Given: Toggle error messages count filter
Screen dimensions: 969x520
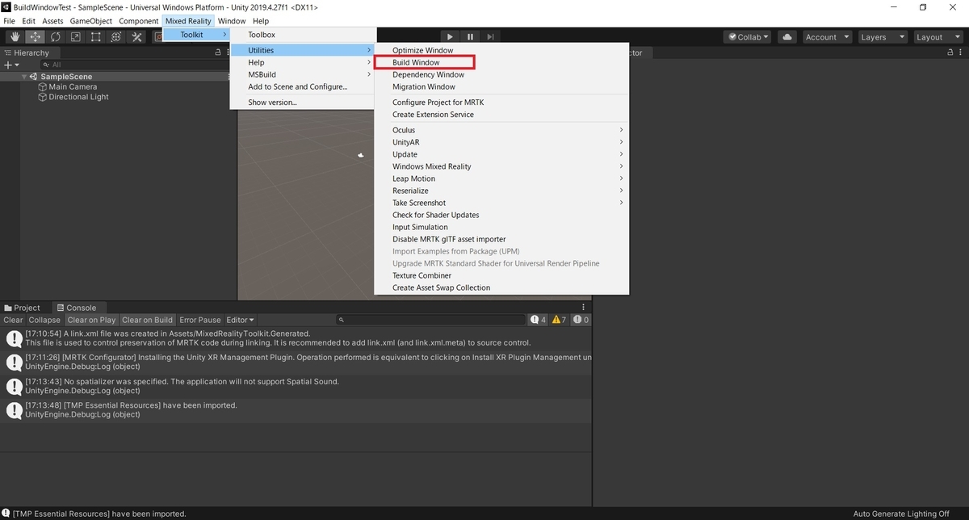Looking at the screenshot, I should 581,320.
